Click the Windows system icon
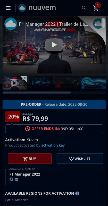This screenshot has height=206, width=108. (x=16, y=179)
